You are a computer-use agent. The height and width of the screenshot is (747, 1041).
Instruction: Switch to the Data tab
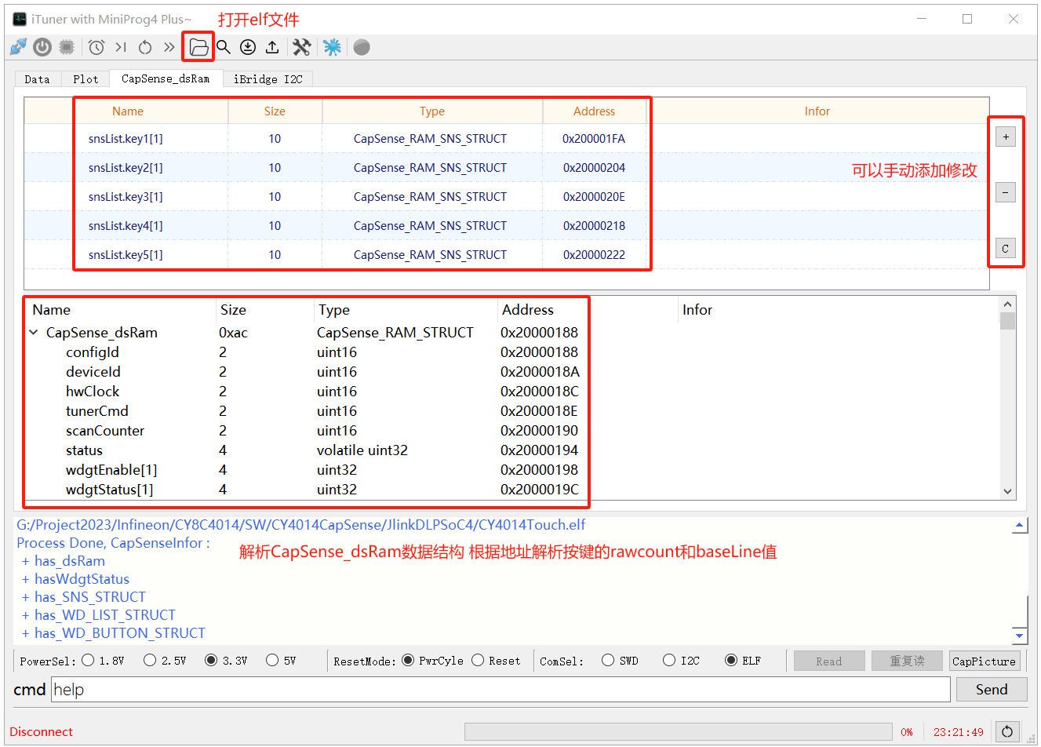37,79
